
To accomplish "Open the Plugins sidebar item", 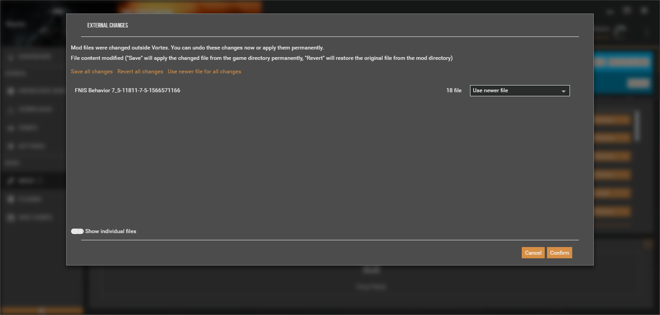I will click(30, 199).
